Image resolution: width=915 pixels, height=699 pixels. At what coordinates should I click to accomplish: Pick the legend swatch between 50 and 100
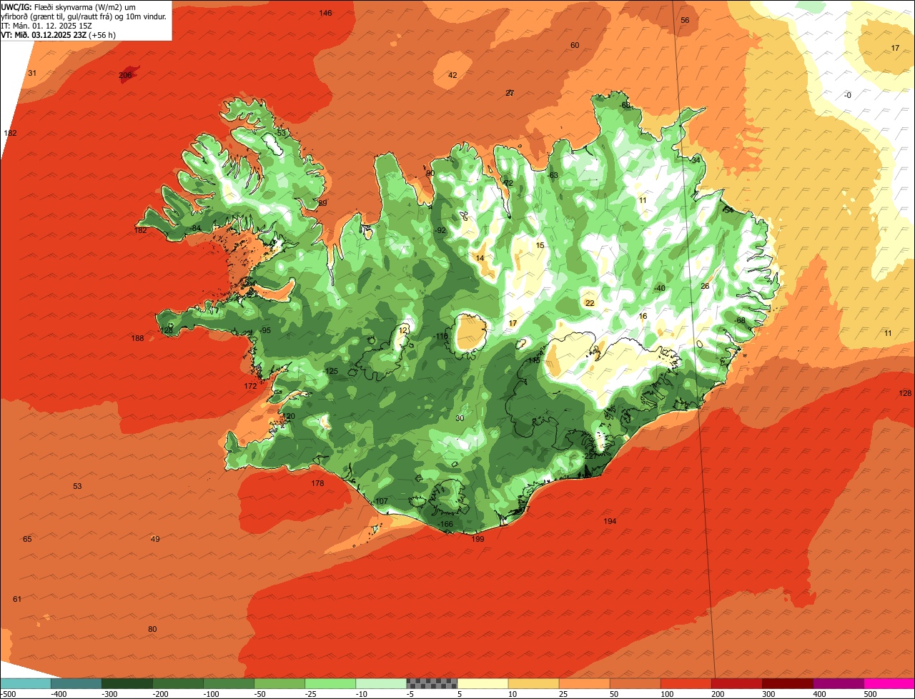point(635,683)
